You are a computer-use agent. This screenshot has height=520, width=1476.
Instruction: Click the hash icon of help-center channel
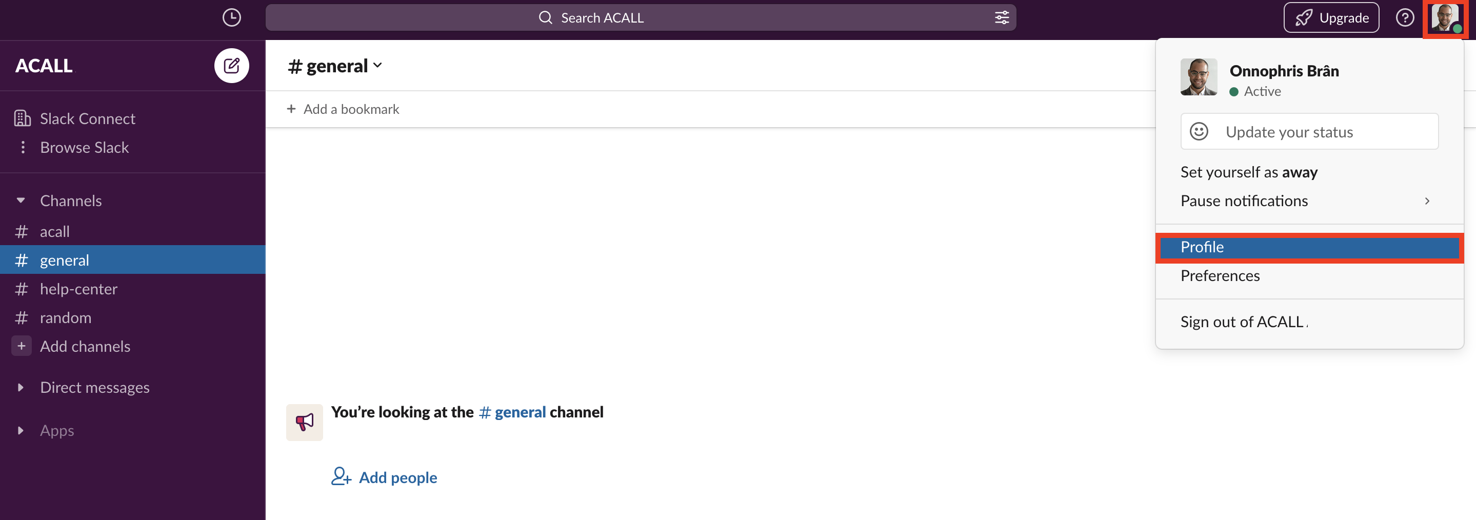click(x=21, y=289)
